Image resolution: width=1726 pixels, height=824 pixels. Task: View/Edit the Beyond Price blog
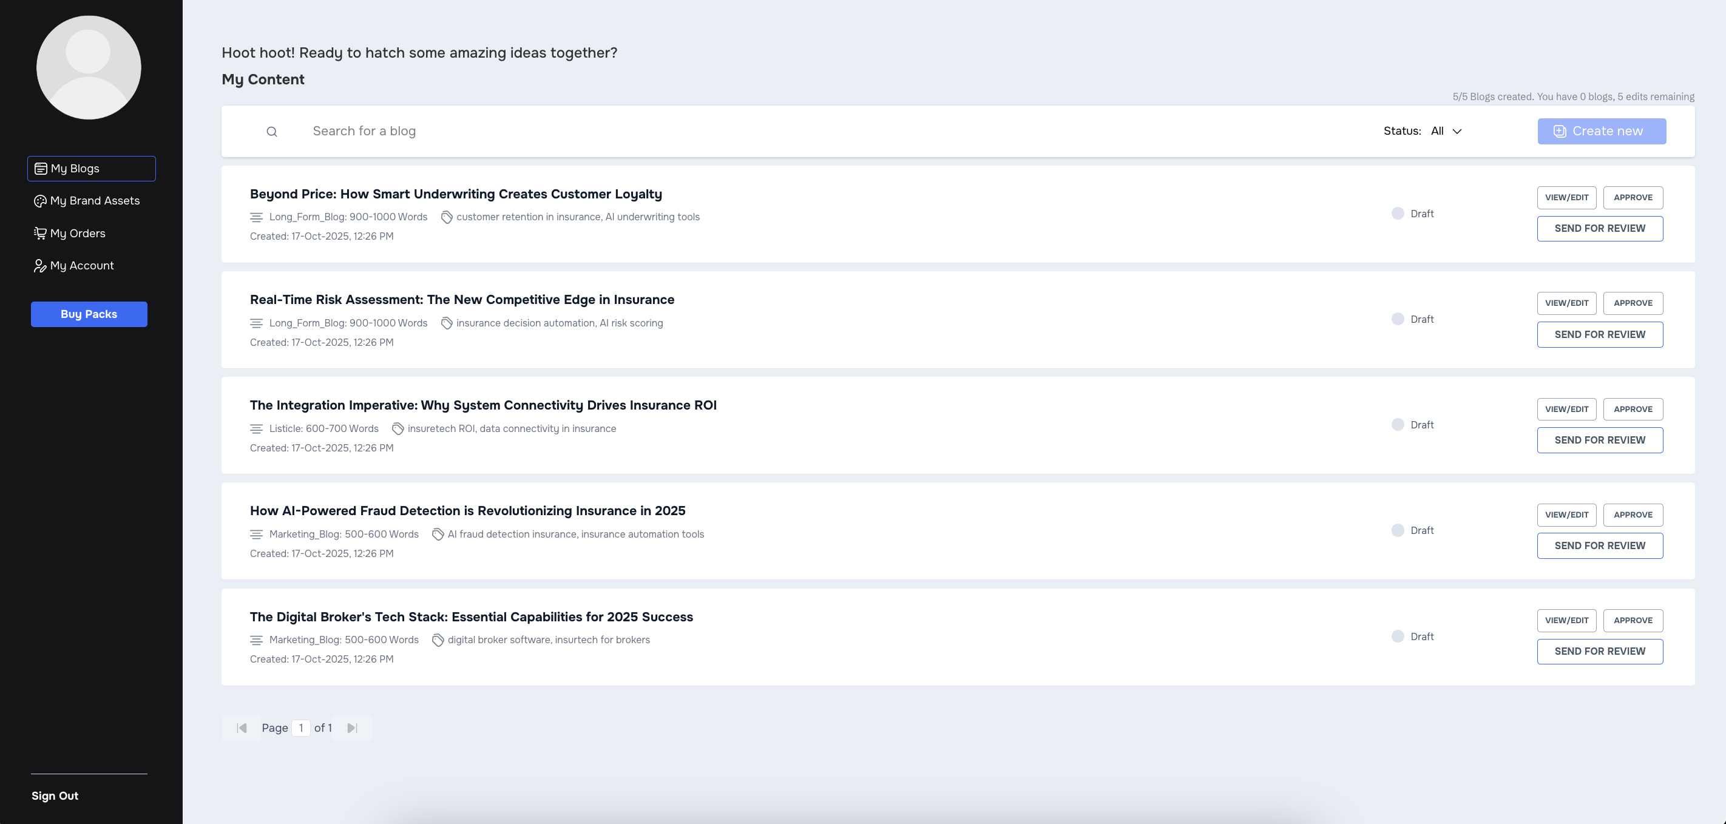click(x=1566, y=198)
